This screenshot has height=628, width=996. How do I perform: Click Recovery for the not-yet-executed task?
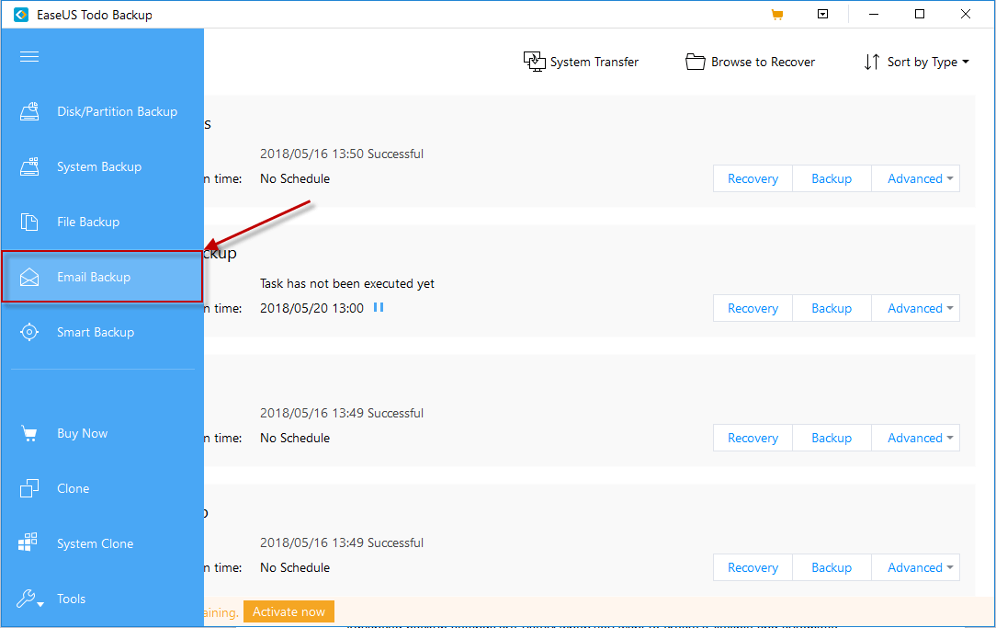(753, 308)
